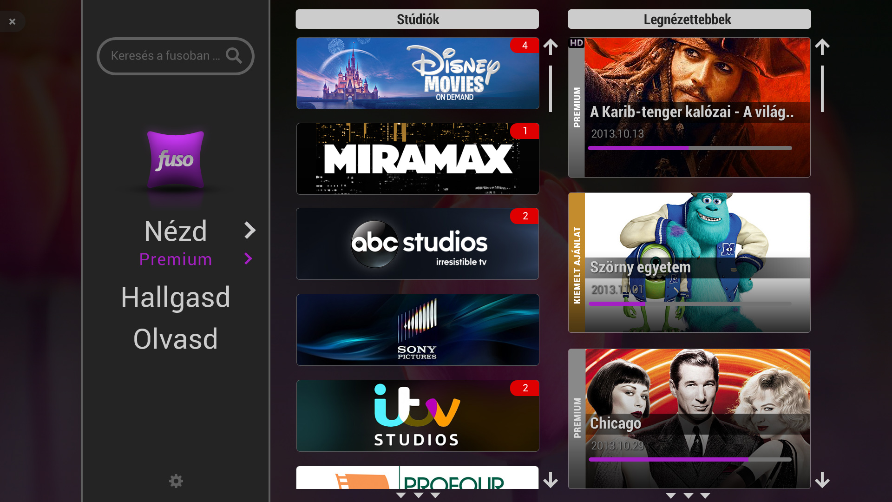Click the Keresés a fusoban search field
This screenshot has width=892, height=502.
[165, 56]
